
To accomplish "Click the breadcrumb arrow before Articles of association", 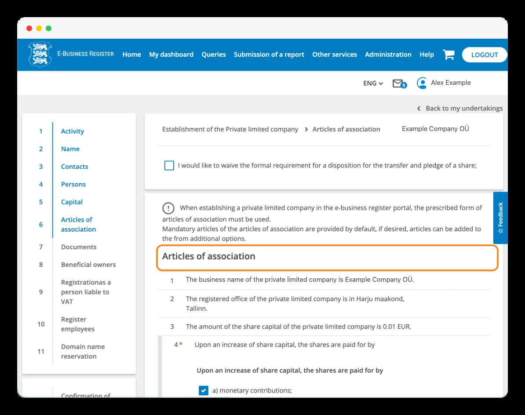I will (306, 129).
